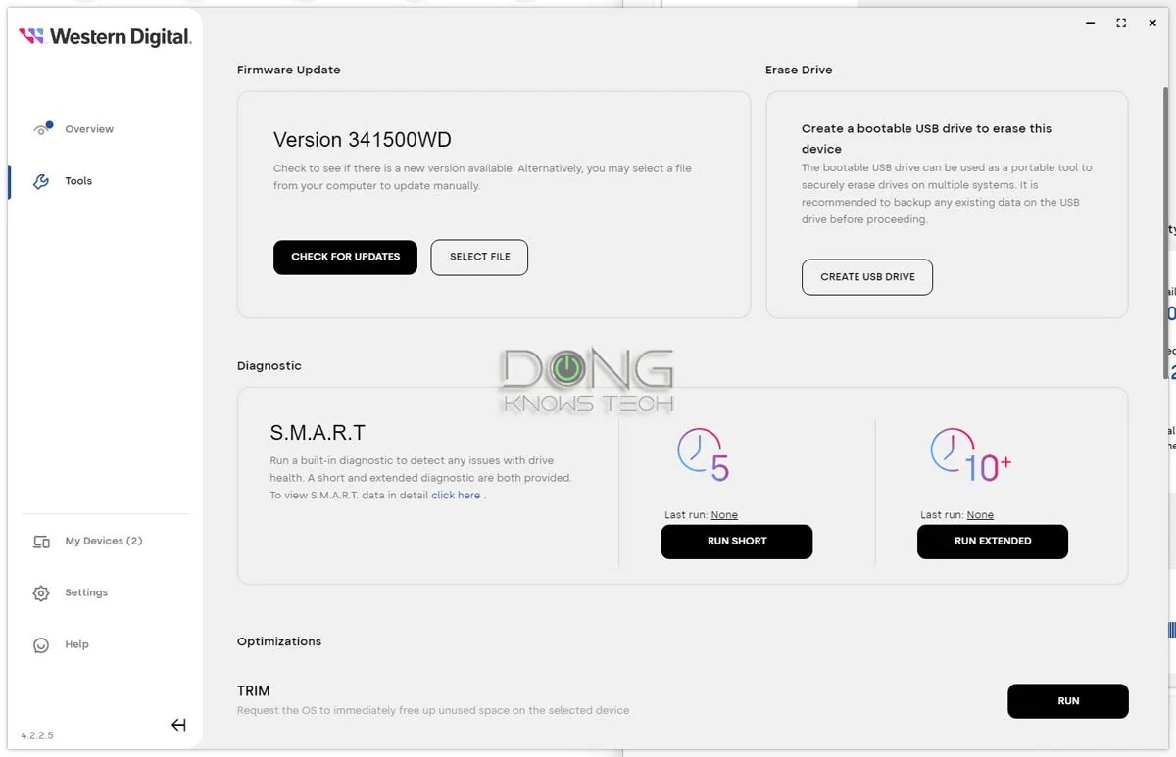
Task: Click the My Devices monitor icon
Action: 41,542
